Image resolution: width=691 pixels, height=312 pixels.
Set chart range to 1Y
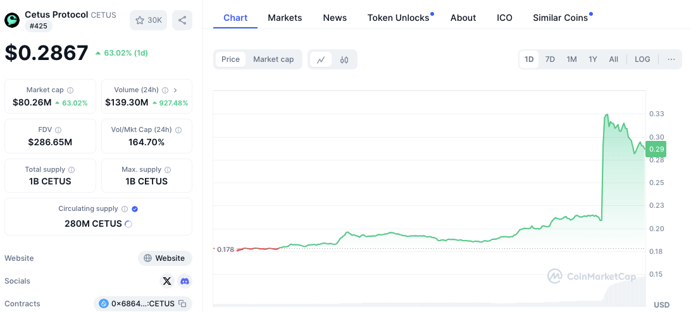coord(593,59)
